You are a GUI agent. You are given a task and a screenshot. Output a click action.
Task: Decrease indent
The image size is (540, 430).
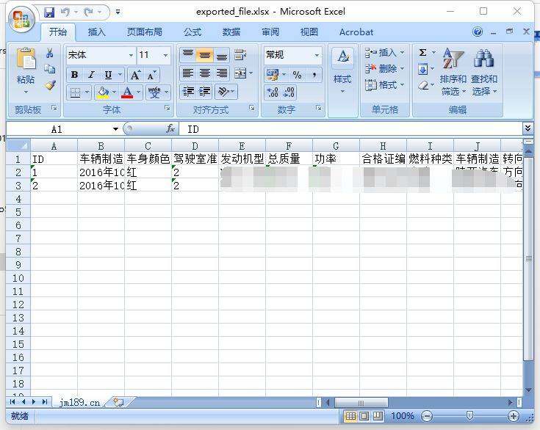click(188, 92)
